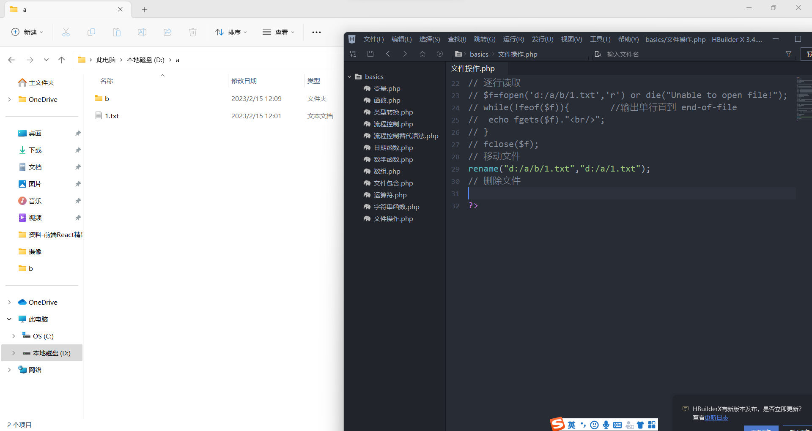Go back in Explorer navigation
812x431 pixels.
tap(11, 60)
